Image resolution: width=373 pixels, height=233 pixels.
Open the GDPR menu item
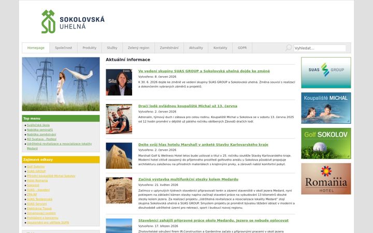242,48
